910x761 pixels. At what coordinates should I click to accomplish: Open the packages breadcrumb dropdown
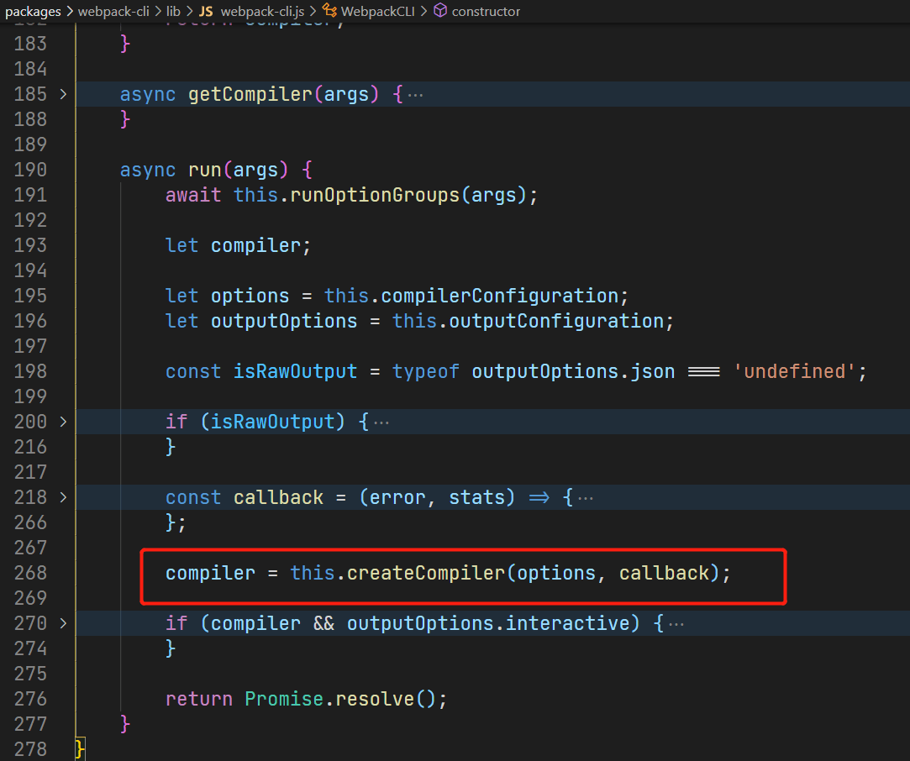pos(33,11)
